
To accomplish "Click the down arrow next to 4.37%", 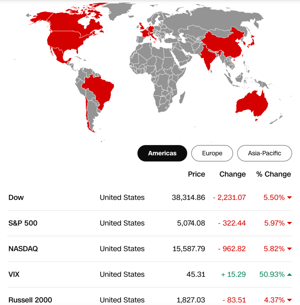I will (289, 300).
